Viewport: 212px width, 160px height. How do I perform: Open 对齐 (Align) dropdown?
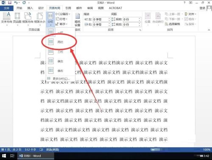tap(190, 14)
